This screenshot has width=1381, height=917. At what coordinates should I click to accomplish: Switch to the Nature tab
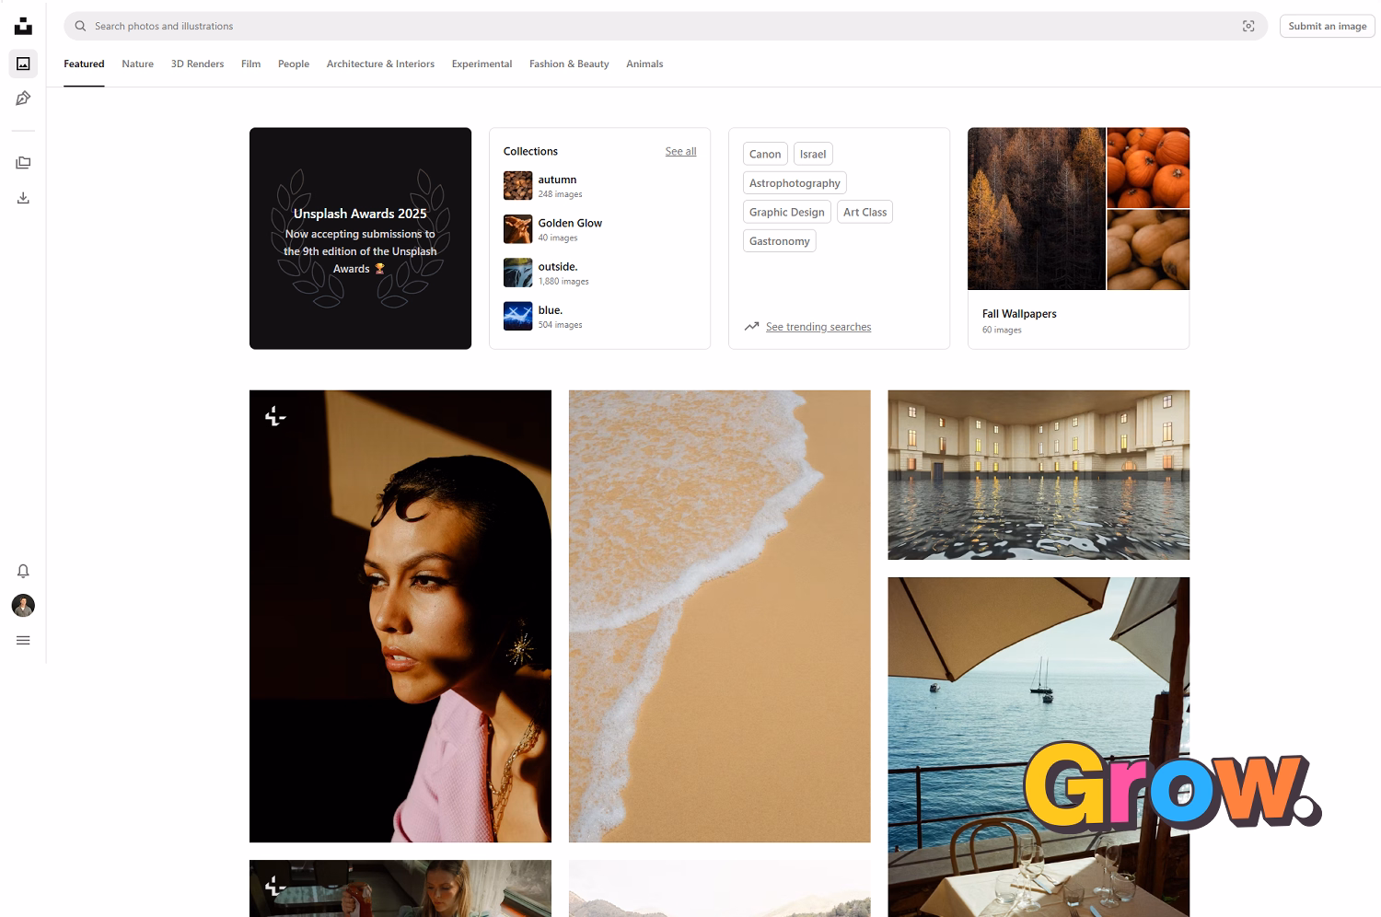(x=137, y=64)
